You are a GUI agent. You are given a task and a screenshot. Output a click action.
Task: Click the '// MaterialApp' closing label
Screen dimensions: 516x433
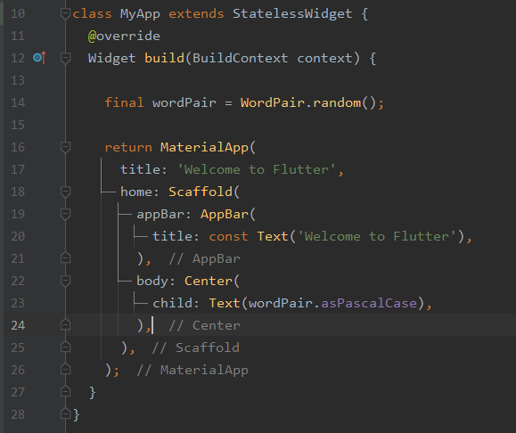pyautogui.click(x=192, y=370)
